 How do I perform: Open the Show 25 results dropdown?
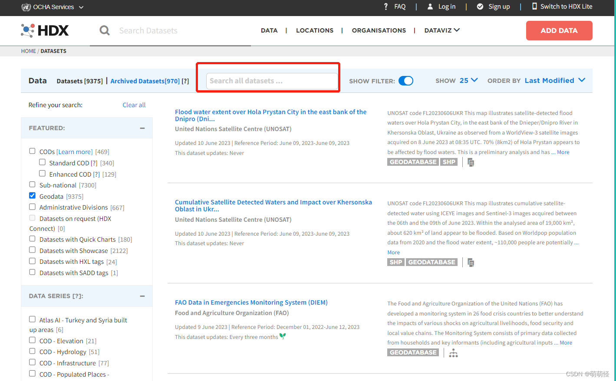point(469,80)
